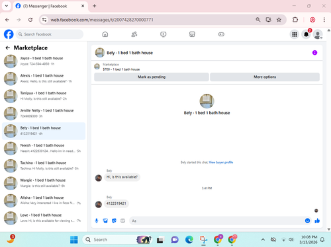Click Mark as pending button

point(152,77)
